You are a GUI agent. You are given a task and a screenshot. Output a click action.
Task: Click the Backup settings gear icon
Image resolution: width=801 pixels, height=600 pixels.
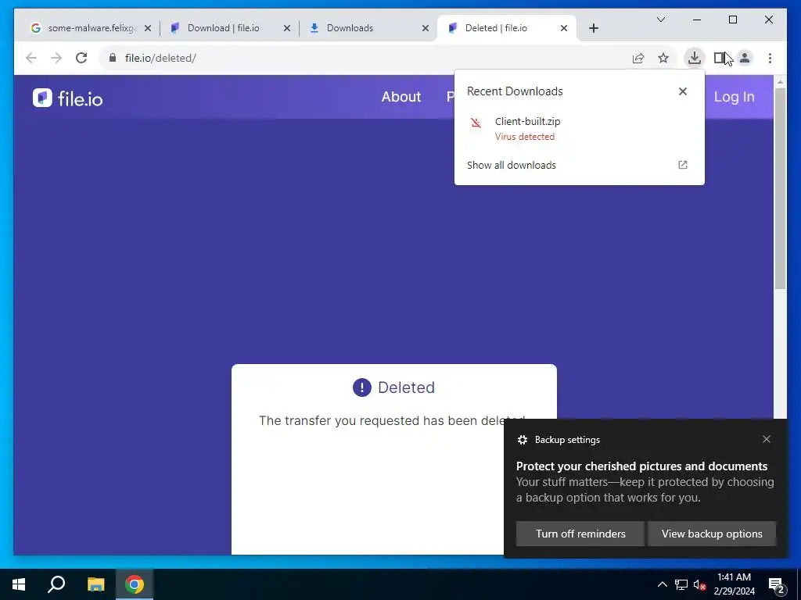point(522,440)
